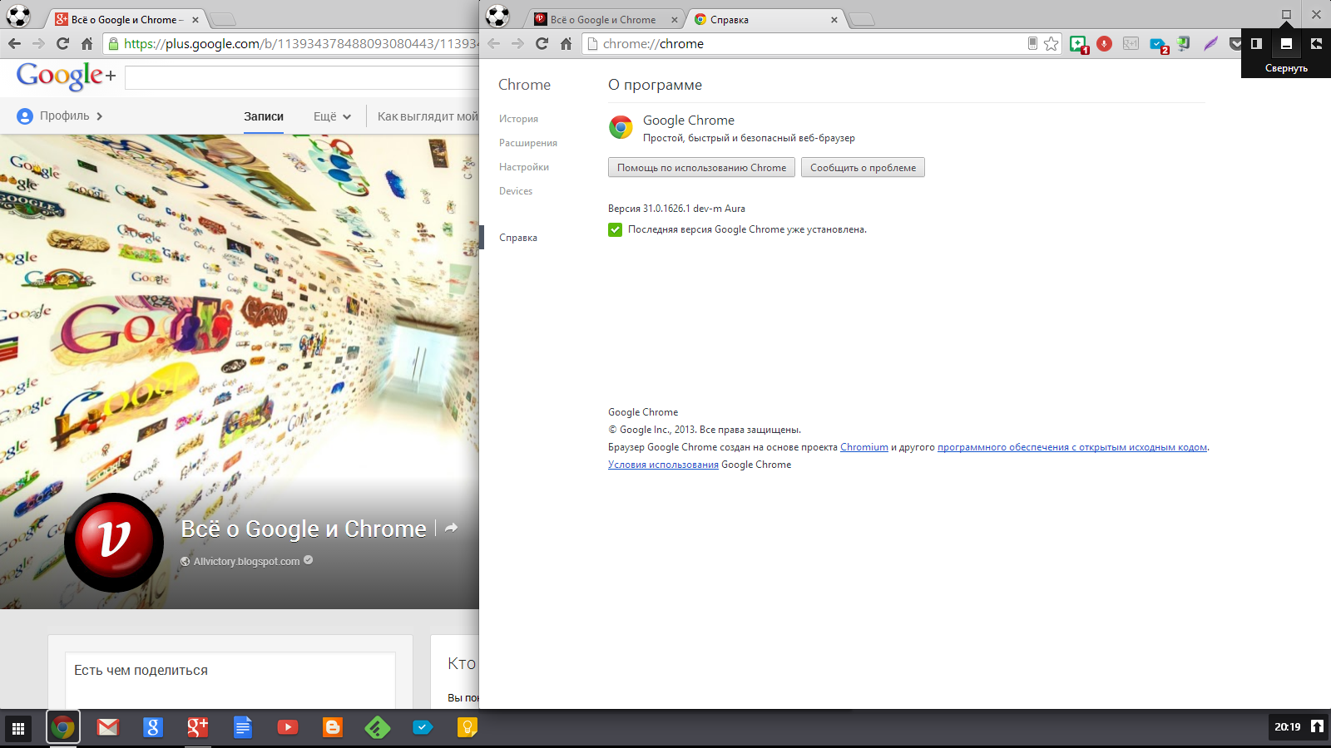
Task: Click the Сообщить о проблеме button
Action: point(863,167)
